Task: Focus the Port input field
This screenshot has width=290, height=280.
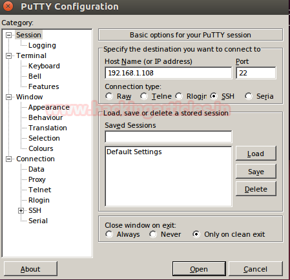Action: (x=256, y=73)
